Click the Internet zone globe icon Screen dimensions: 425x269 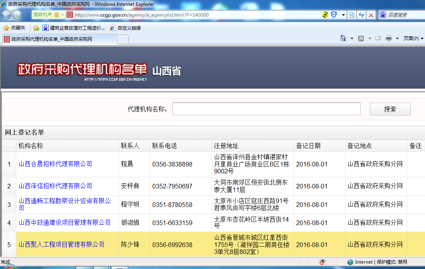pyautogui.click(x=350, y=262)
